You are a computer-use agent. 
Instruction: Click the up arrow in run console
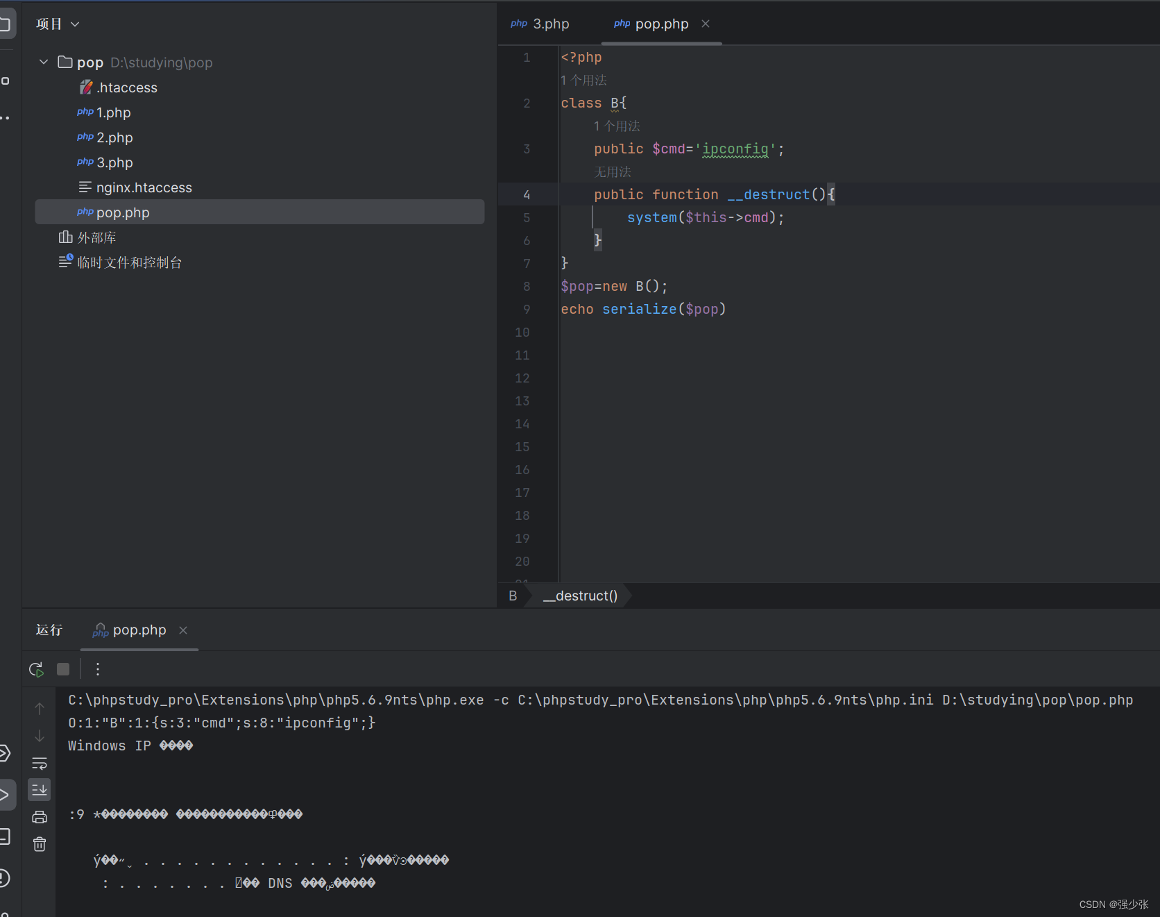pos(40,709)
